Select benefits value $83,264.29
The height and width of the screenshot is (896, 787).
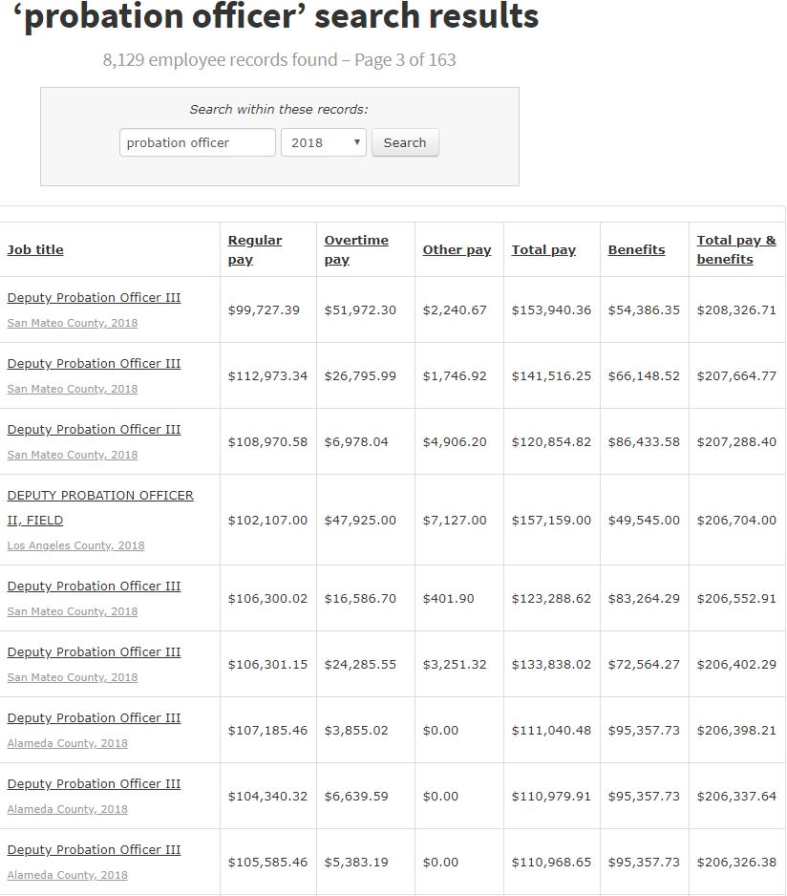point(644,599)
